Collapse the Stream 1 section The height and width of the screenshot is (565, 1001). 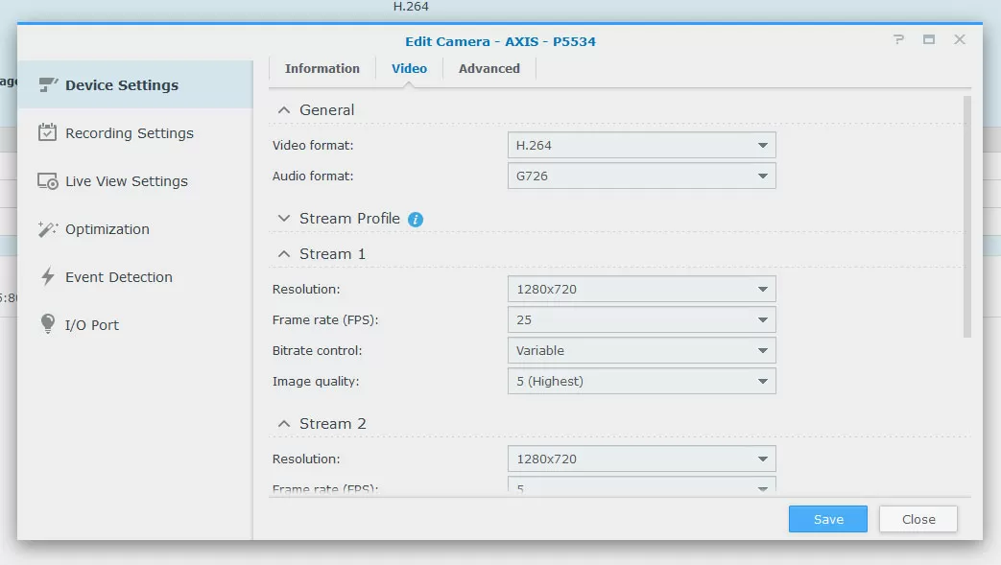point(284,254)
